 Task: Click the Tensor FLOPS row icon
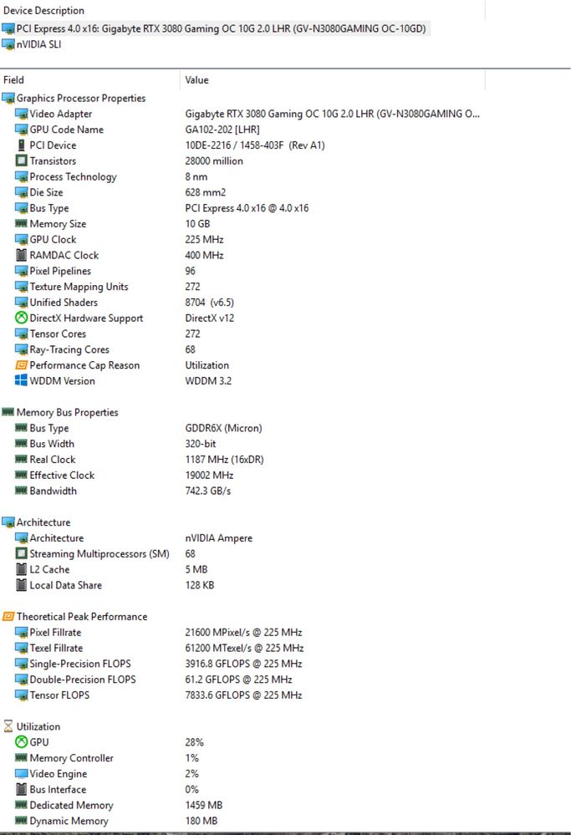(21, 695)
